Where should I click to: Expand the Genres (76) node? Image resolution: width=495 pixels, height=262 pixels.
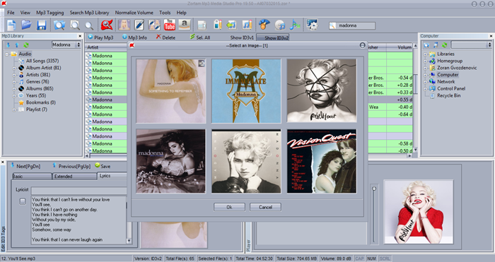click(14, 82)
